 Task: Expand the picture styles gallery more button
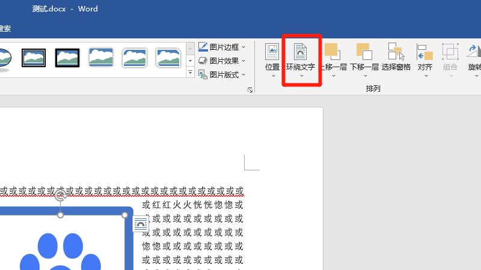(x=190, y=73)
